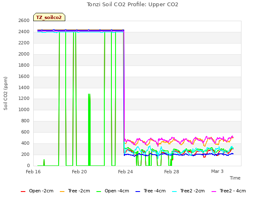The width and height of the screenshot is (266, 199).
Task: Click the TZ_soilco2 label box
Action: (49, 17)
